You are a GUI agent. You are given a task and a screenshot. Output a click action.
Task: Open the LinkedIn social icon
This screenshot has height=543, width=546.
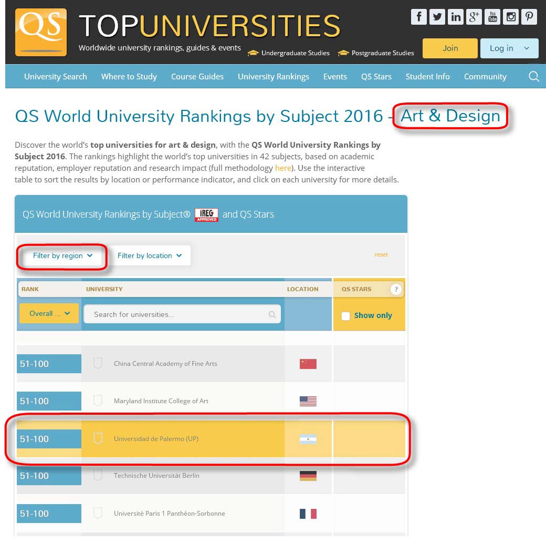point(456,17)
